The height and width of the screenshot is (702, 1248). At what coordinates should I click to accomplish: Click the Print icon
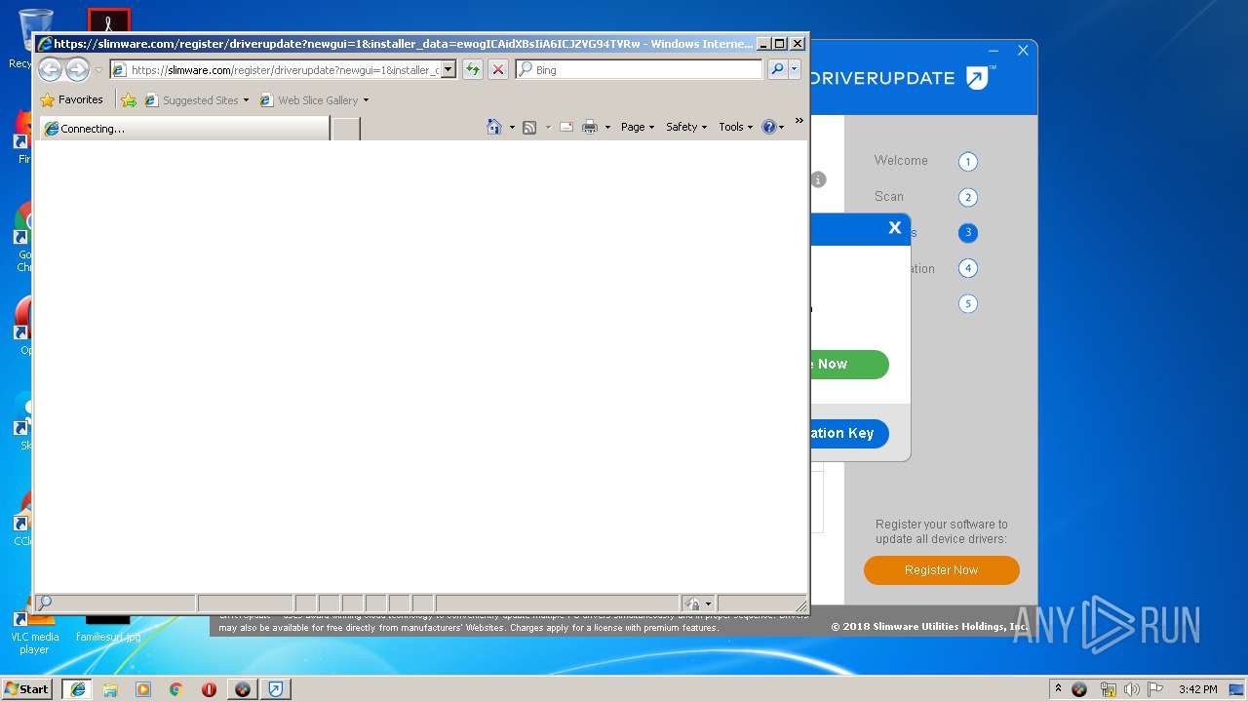pos(590,127)
